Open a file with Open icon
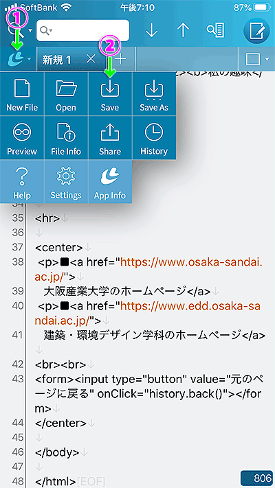Image resolution: width=275 pixels, height=488 pixels. click(66, 93)
